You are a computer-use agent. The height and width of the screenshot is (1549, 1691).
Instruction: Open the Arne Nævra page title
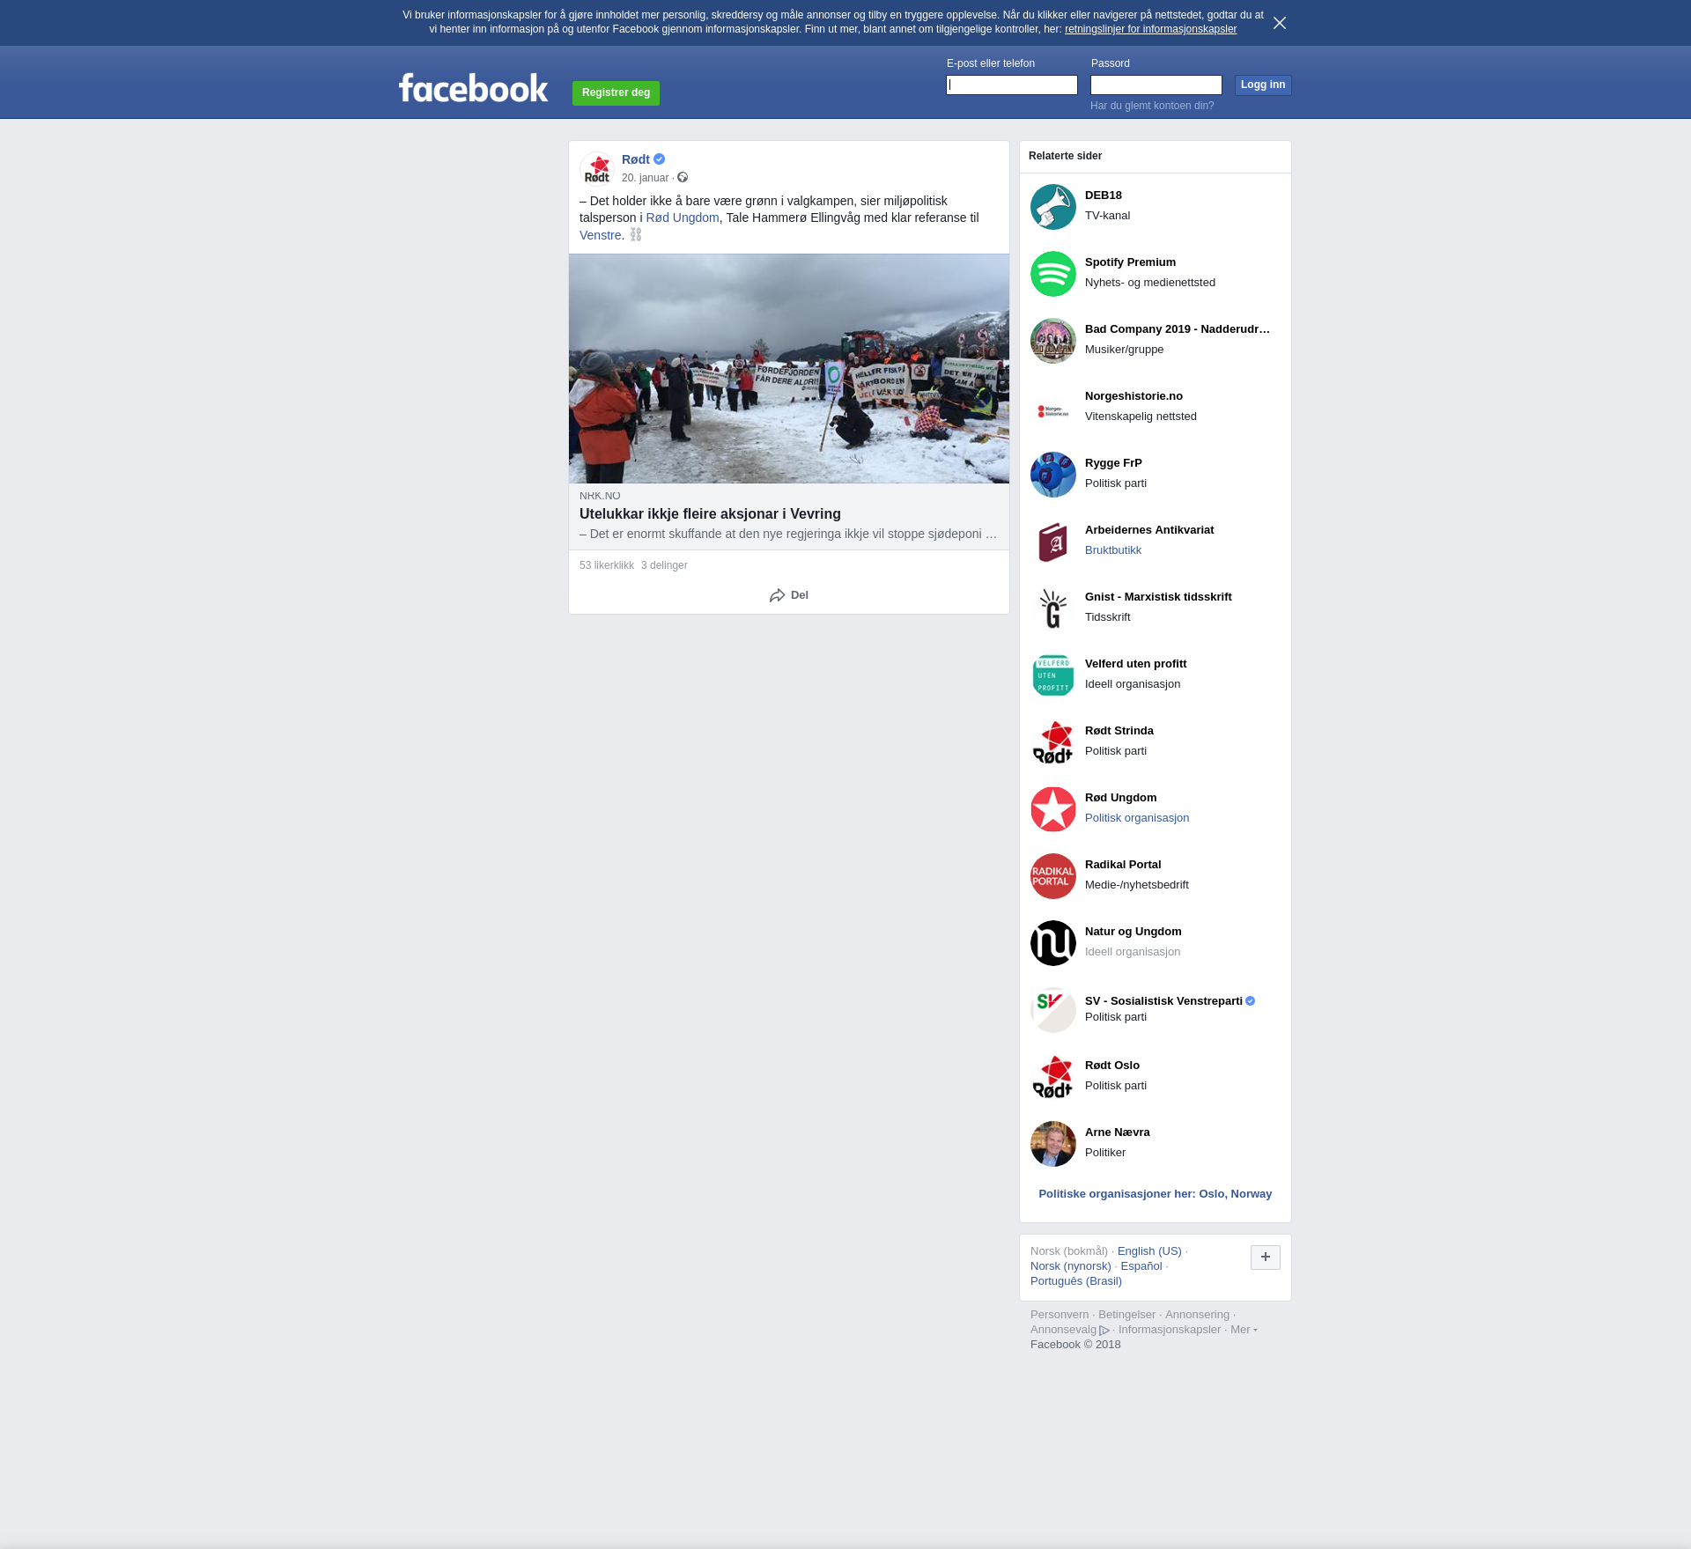[1118, 1132]
